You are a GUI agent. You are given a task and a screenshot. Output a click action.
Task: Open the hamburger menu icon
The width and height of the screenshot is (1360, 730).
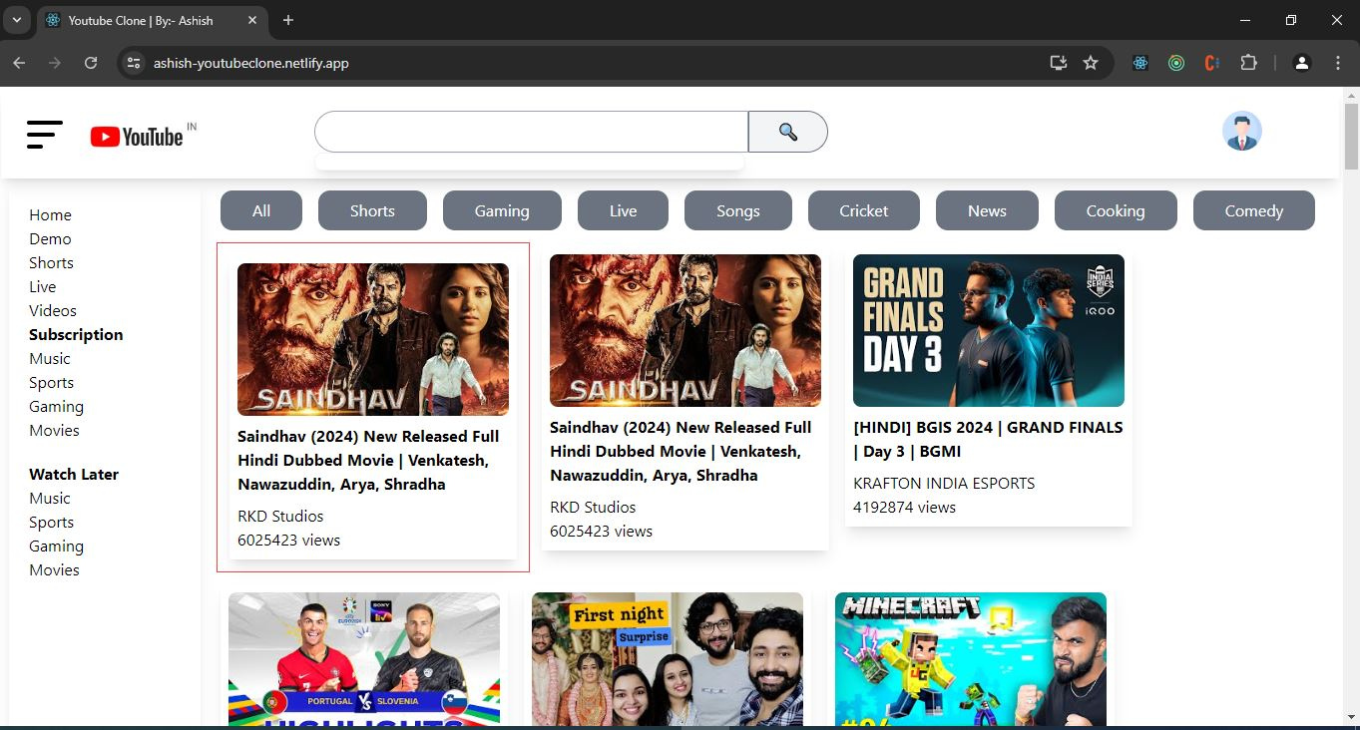[45, 135]
